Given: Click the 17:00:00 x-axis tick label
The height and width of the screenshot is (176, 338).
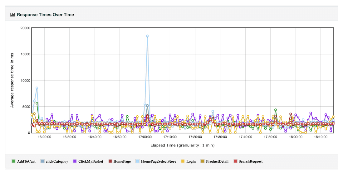Looking at the screenshot, I should [x=145, y=137].
